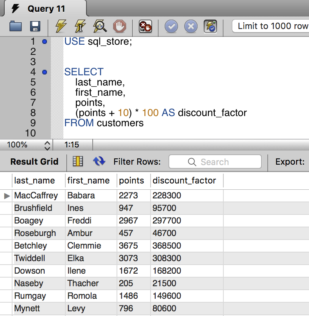The height and width of the screenshot is (316, 309).
Task: Sort by the last_name column header
Action: (39, 181)
